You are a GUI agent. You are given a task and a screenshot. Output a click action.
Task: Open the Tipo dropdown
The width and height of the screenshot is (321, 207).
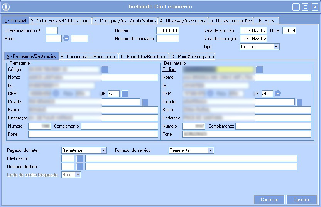pos(276,47)
